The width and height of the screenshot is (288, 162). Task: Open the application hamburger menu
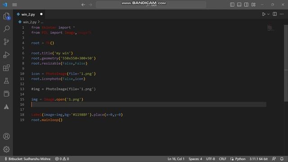click(15, 5)
